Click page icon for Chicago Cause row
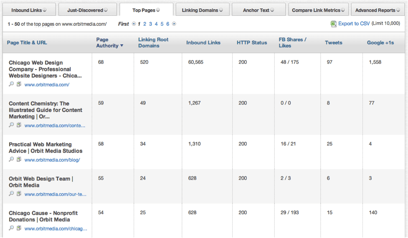 (19, 228)
